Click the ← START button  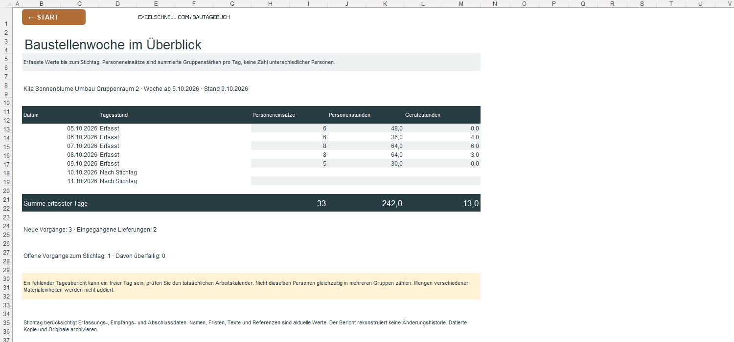pyautogui.click(x=54, y=17)
